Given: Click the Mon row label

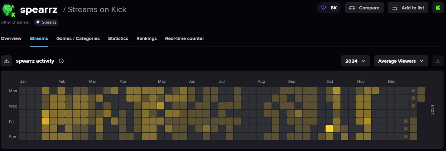Looking at the screenshot, I should [13, 91].
